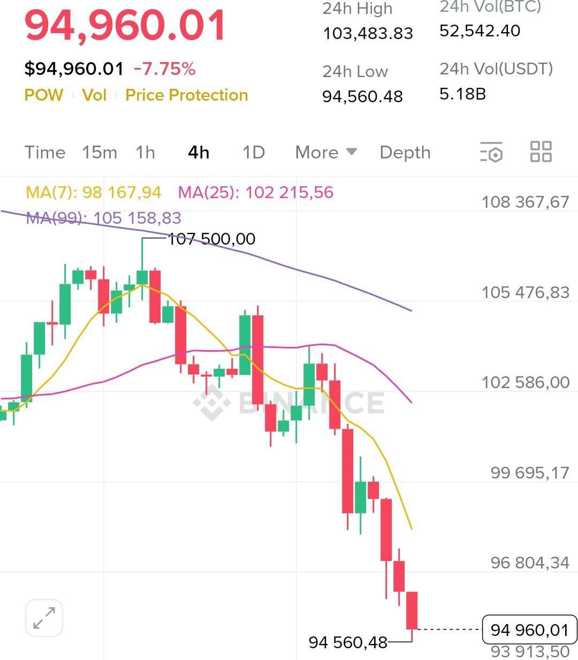This screenshot has width=578, height=660.
Task: Tap the Vol tag link
Action: [94, 95]
